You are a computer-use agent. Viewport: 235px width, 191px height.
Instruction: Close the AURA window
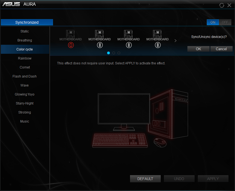(x=229, y=5)
